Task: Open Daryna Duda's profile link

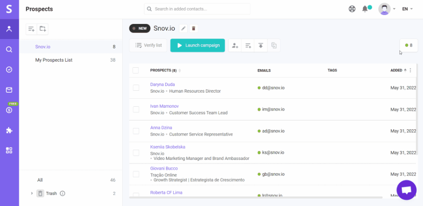Action: [162, 84]
